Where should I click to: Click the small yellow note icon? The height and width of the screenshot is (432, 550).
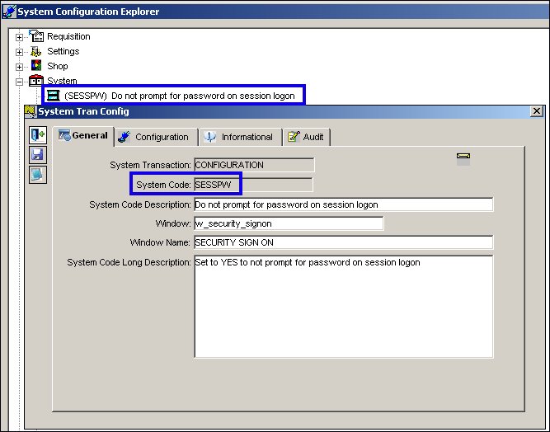pos(463,156)
